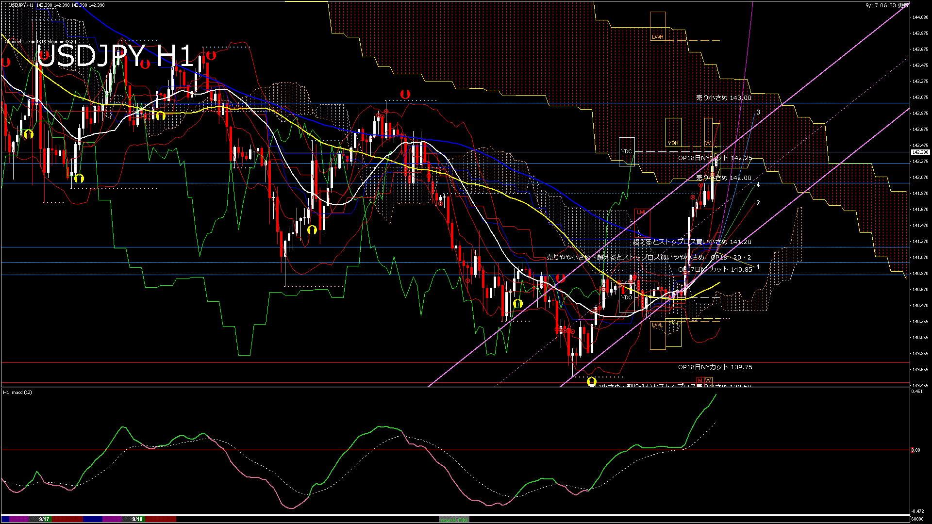Click the large USDJPY H1 title

(x=115, y=55)
